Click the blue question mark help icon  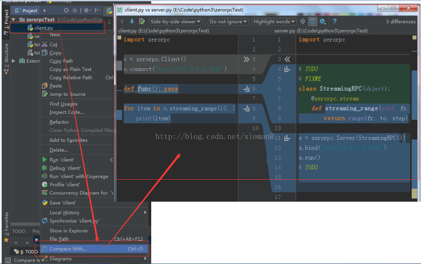point(335,22)
